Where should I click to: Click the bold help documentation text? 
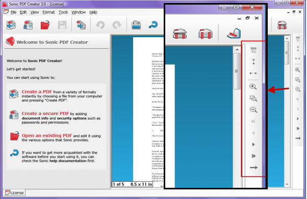pos(68,161)
